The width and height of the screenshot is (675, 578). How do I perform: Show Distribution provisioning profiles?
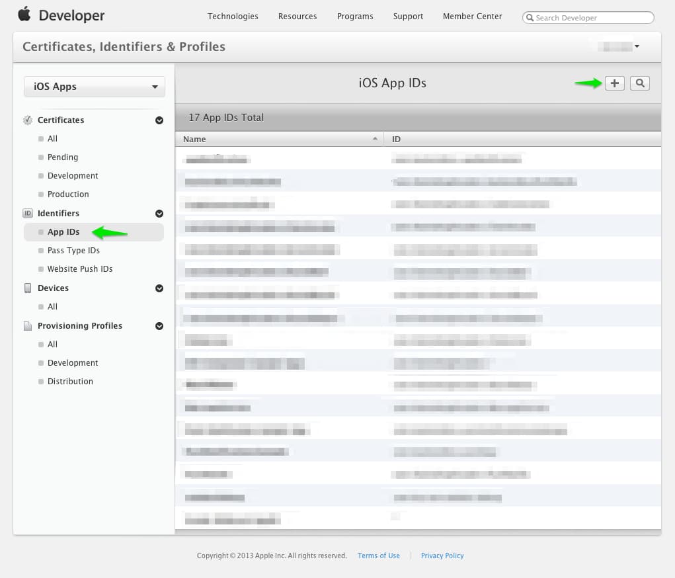[x=70, y=382]
